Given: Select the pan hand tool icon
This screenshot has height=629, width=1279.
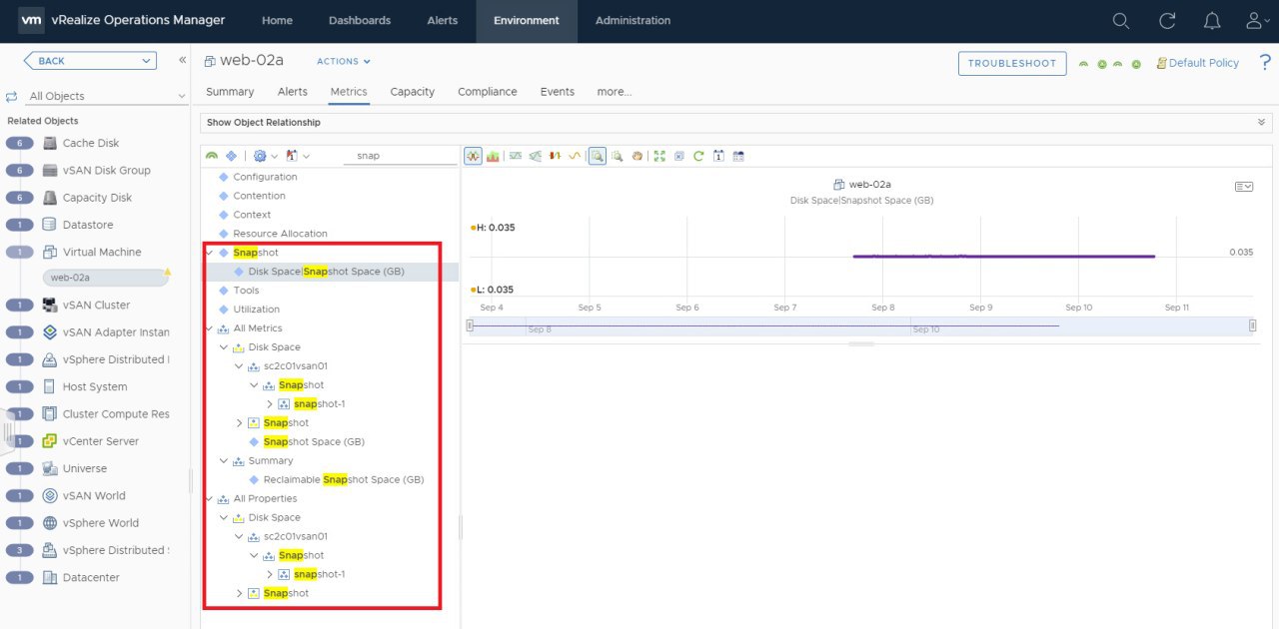Looking at the screenshot, I should (638, 156).
